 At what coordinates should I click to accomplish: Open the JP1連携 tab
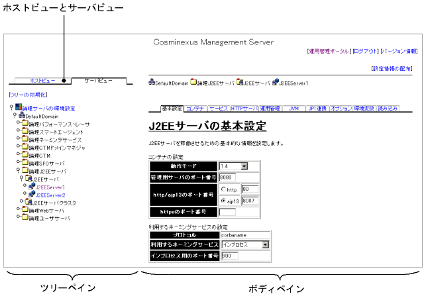pos(317,109)
